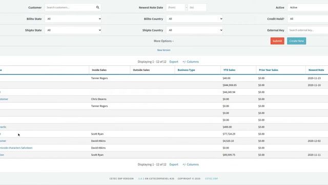Click the $4,520.10 YTD Sales value

[x=228, y=141]
